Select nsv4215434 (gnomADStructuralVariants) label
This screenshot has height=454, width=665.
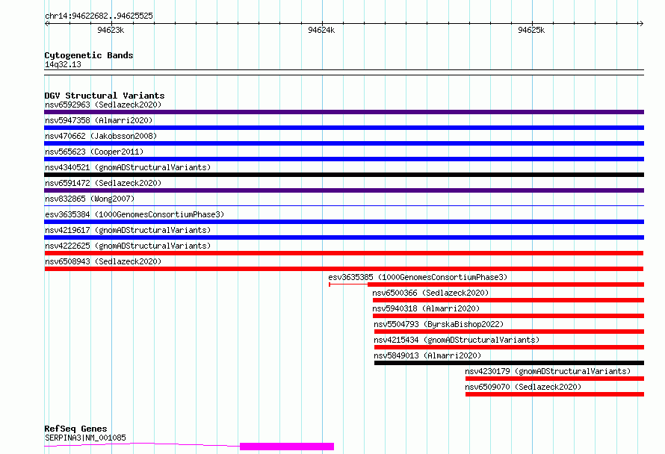click(x=457, y=340)
